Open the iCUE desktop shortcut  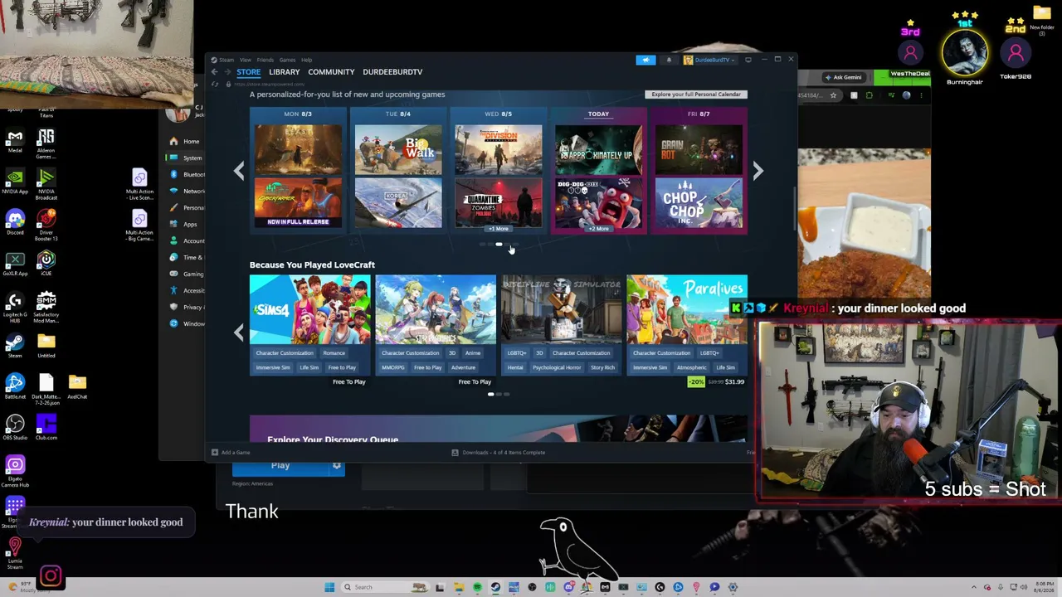tap(46, 264)
